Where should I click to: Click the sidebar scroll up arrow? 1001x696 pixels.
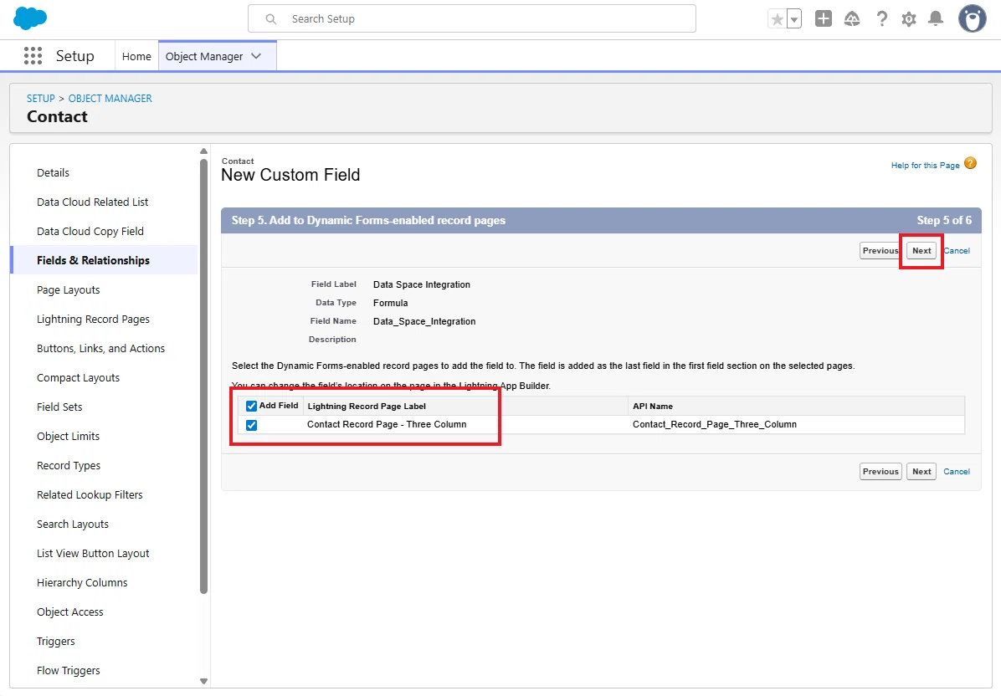pyautogui.click(x=203, y=151)
